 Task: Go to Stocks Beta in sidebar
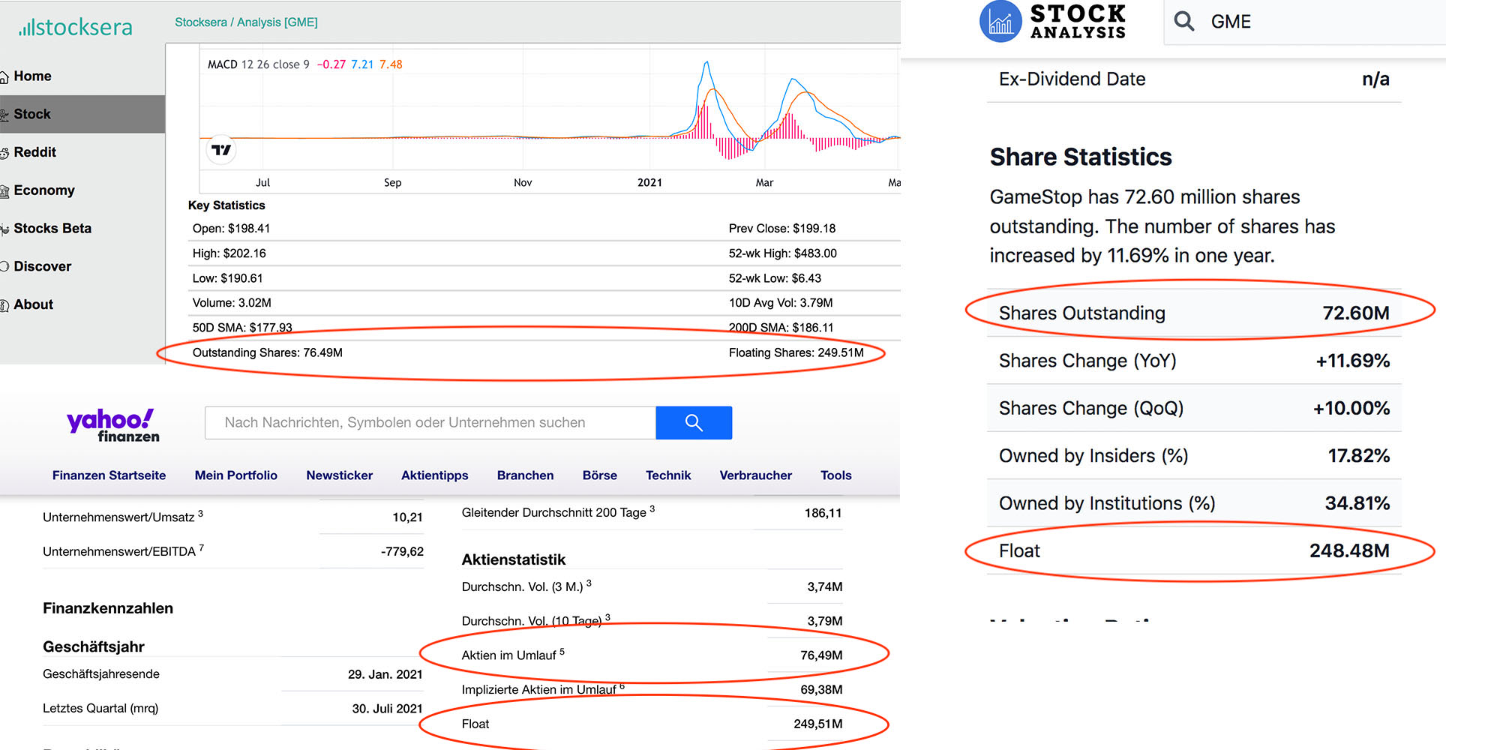coord(52,229)
